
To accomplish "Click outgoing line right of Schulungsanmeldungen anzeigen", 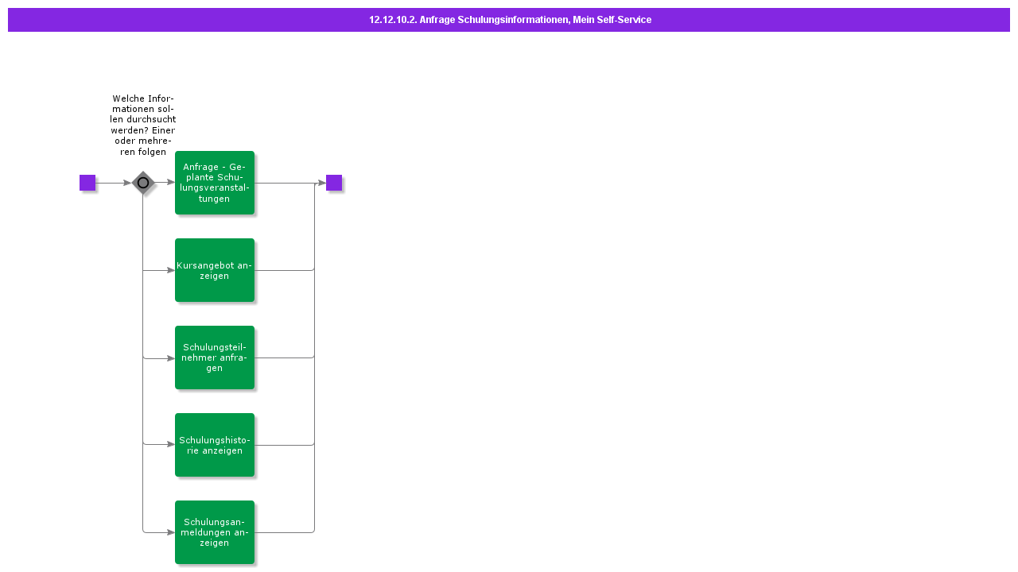I will [x=284, y=532].
